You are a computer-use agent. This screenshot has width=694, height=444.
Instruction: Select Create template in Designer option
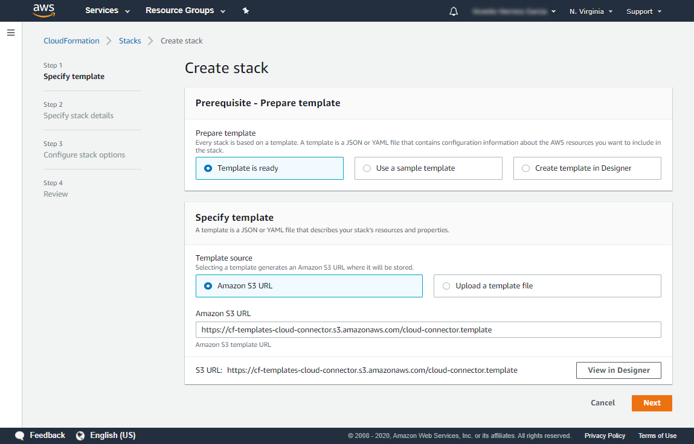pos(587,168)
